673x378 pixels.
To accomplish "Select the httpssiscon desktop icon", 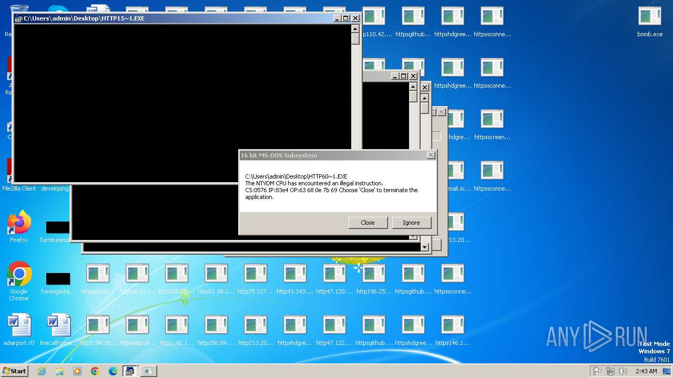I will 98,279.
